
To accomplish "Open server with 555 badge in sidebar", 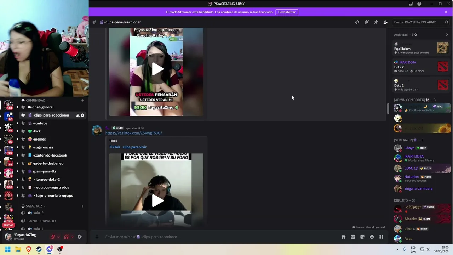I will [8, 184].
